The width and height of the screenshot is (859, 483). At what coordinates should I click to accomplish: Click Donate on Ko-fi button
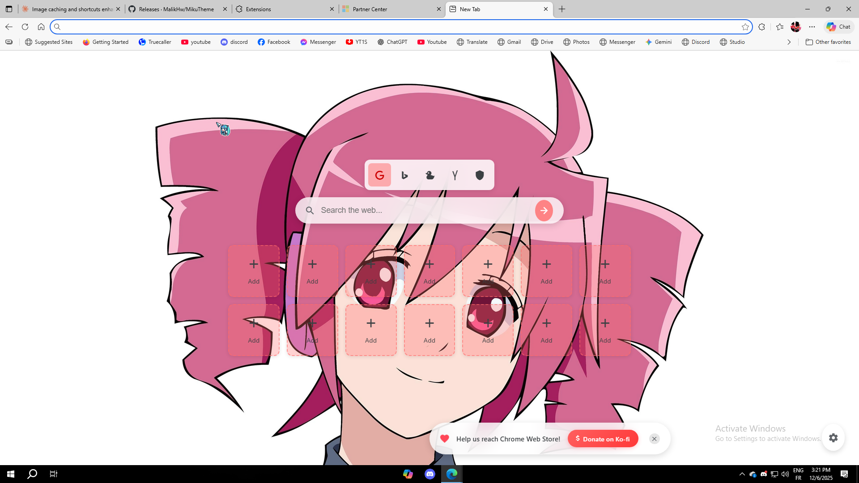(x=603, y=439)
